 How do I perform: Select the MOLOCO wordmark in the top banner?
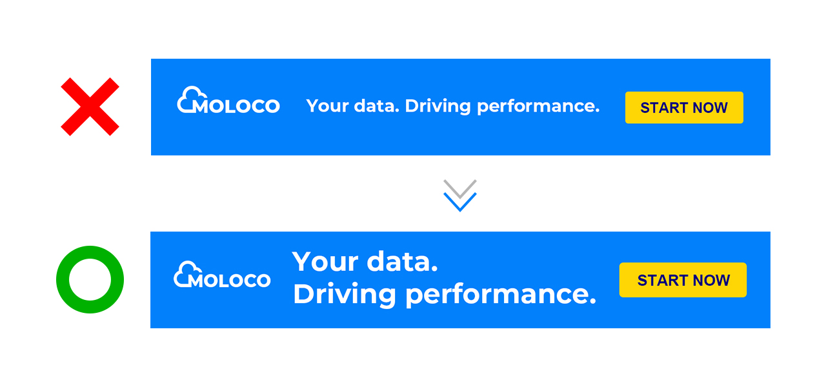[236, 106]
